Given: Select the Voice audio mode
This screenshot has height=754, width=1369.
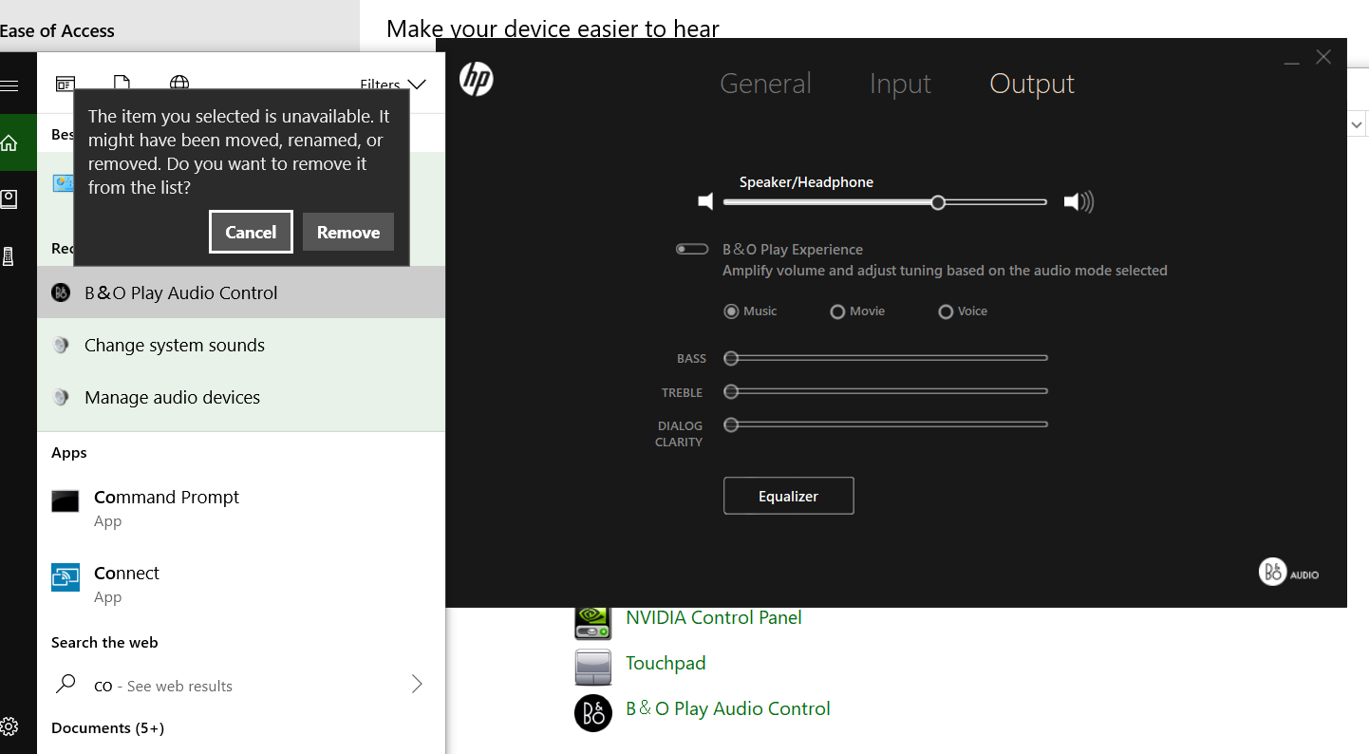Looking at the screenshot, I should click(x=946, y=311).
